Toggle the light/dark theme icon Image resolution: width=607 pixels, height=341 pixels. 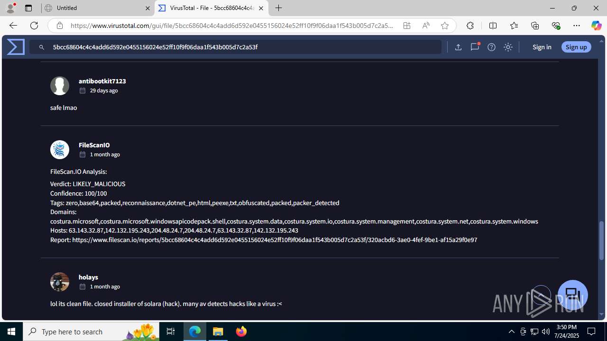[508, 47]
